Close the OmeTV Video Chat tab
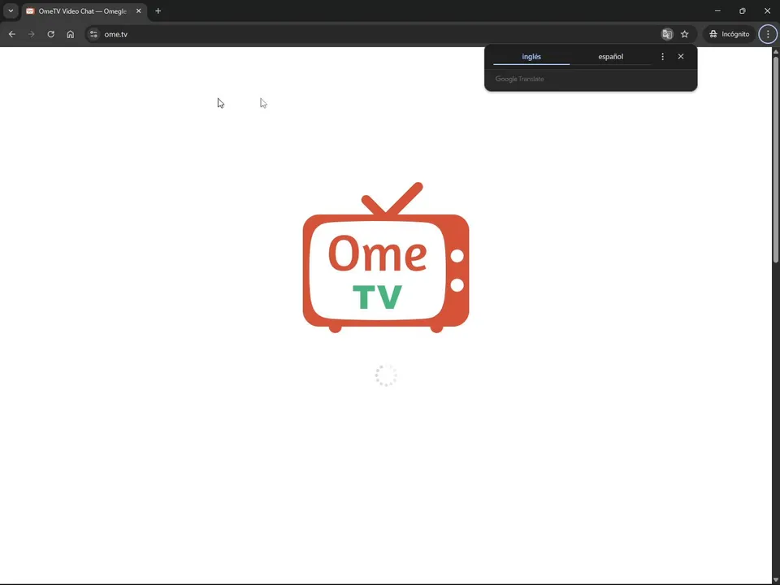Screen dimensions: 780x585 [138, 11]
